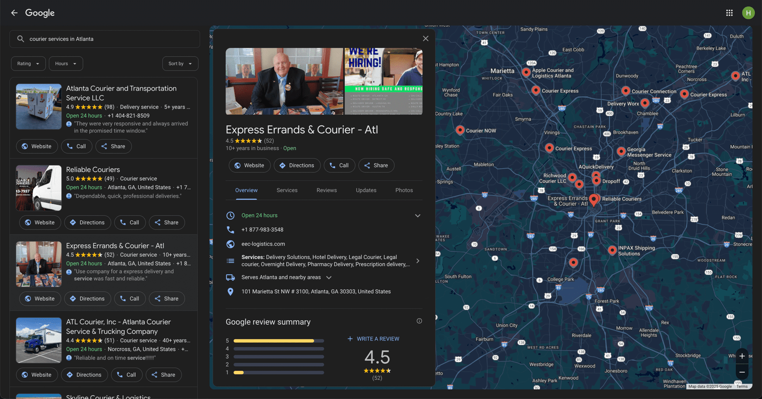
Task: Expand the Services details arrow
Action: (418, 261)
